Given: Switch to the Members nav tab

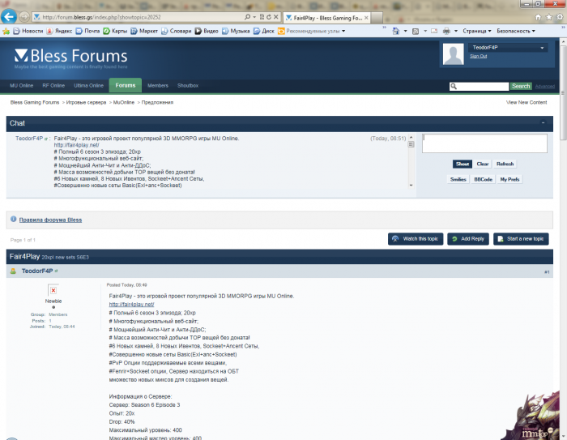Looking at the screenshot, I should pyautogui.click(x=158, y=85).
